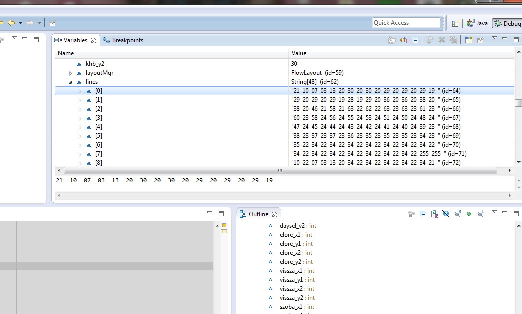Toggle Hide Local Types in Outline
Screen dimensions: 522x314
[480, 214]
